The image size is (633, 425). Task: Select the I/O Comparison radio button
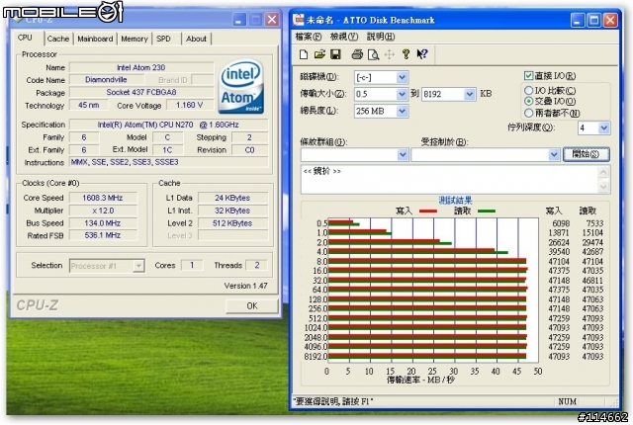point(528,90)
